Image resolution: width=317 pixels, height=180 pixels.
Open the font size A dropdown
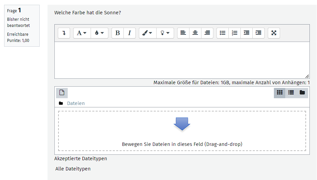(x=82, y=33)
